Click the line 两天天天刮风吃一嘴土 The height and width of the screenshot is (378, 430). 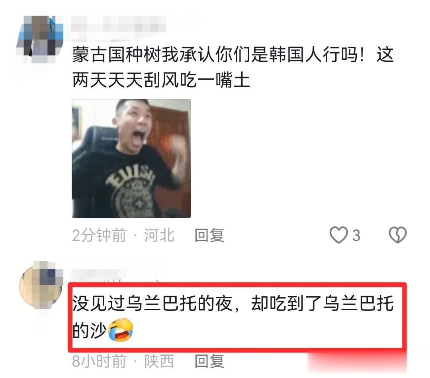[161, 80]
